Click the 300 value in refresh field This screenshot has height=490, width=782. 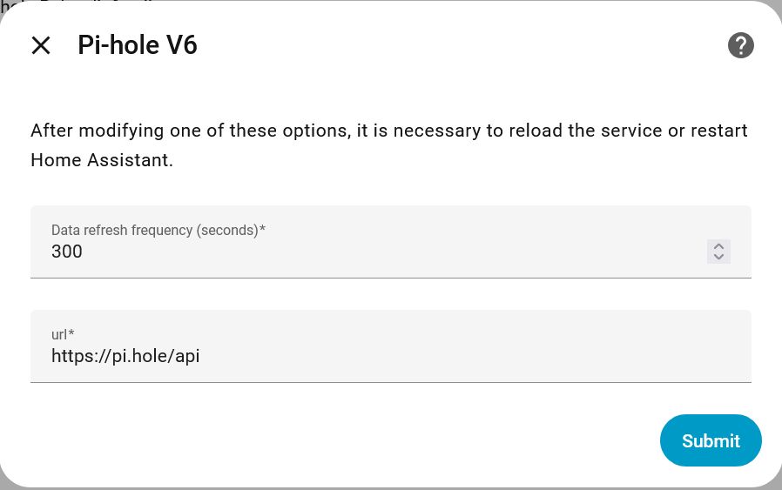pos(67,252)
